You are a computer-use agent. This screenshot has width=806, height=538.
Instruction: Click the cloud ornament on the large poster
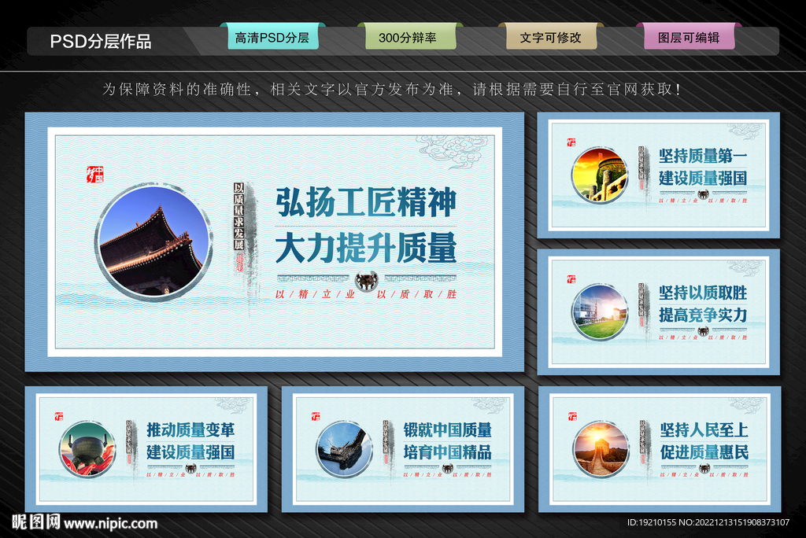coord(451,151)
